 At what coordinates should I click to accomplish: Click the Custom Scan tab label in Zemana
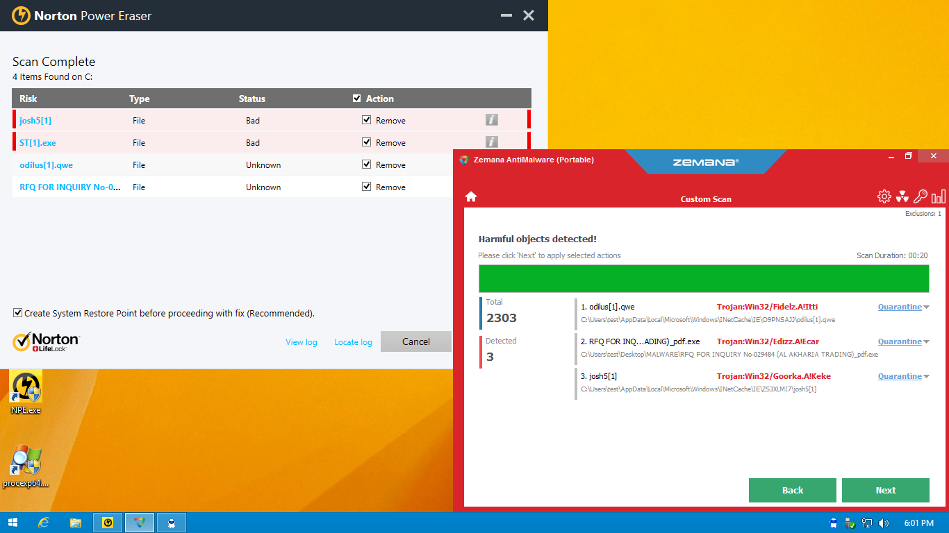(x=706, y=199)
